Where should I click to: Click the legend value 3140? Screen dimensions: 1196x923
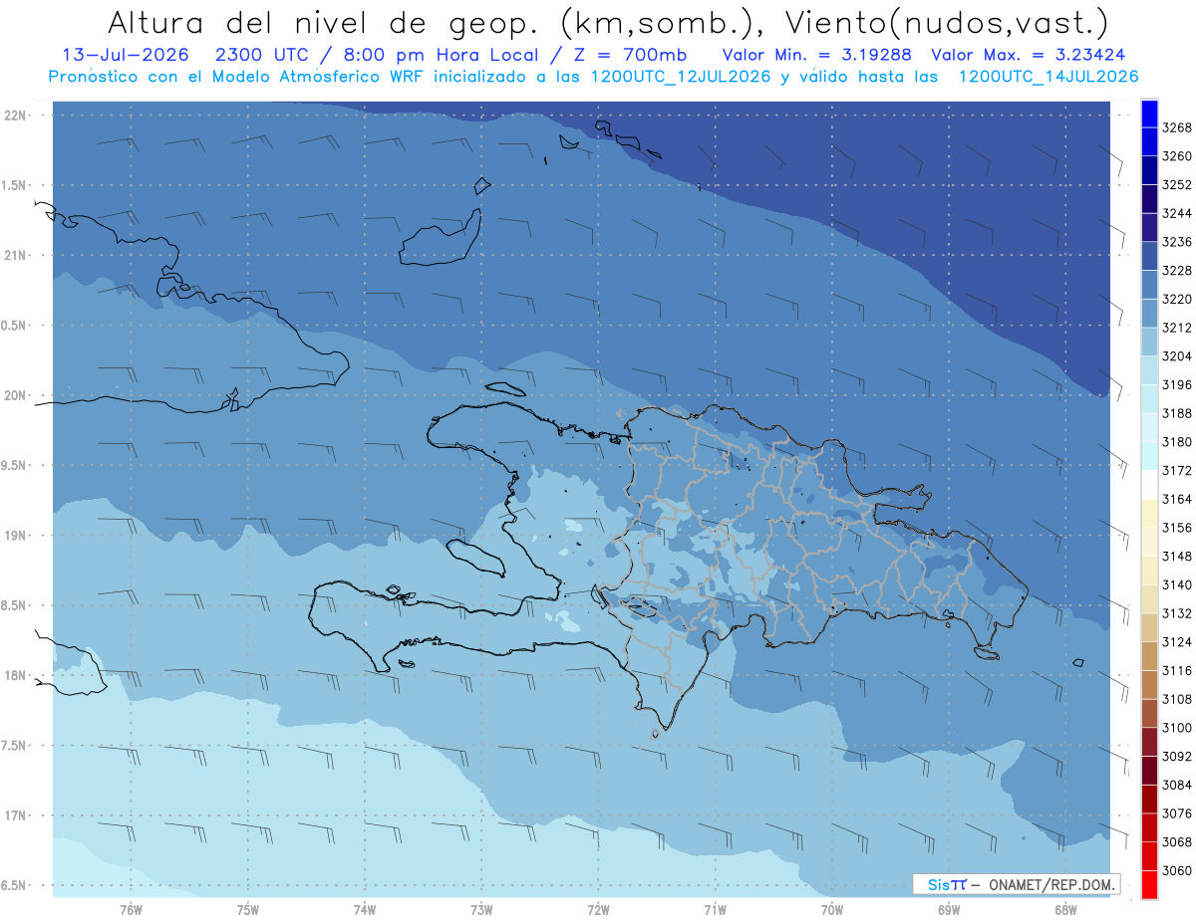(x=1177, y=584)
